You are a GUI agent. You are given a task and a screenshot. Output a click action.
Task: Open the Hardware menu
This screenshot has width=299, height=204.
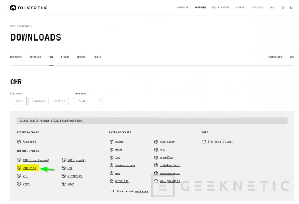[183, 8]
